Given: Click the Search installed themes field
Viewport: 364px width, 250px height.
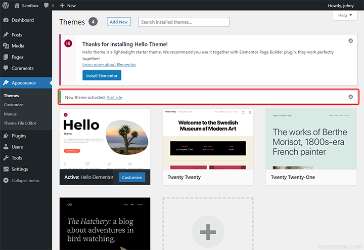Looking at the screenshot, I should tap(184, 22).
